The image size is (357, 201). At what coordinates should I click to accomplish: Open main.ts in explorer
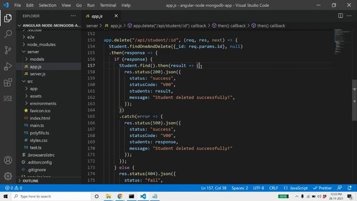[37, 125]
